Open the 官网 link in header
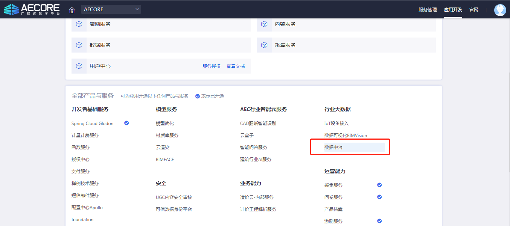 tap(473, 10)
